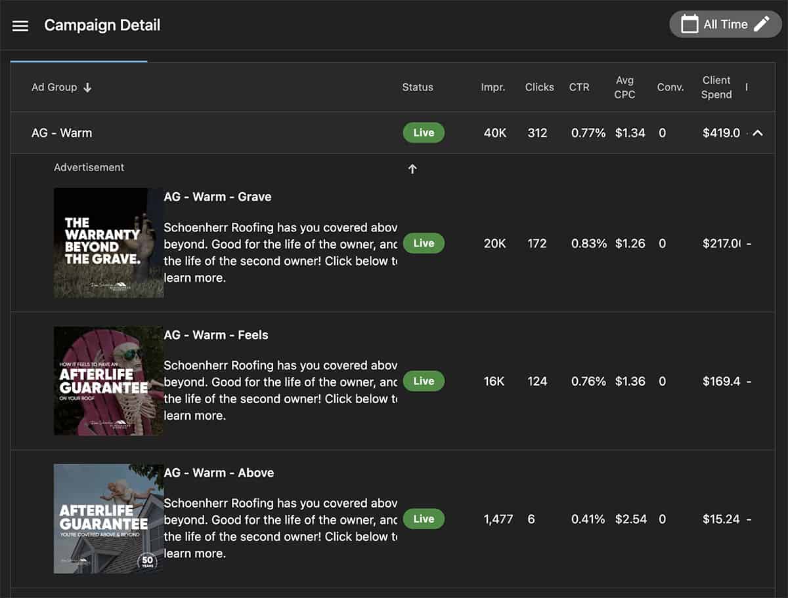This screenshot has width=788, height=598.
Task: Sort by the CTR column header
Action: coord(579,87)
